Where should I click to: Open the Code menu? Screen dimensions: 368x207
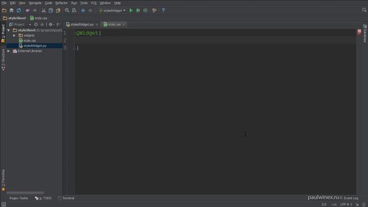click(x=48, y=3)
